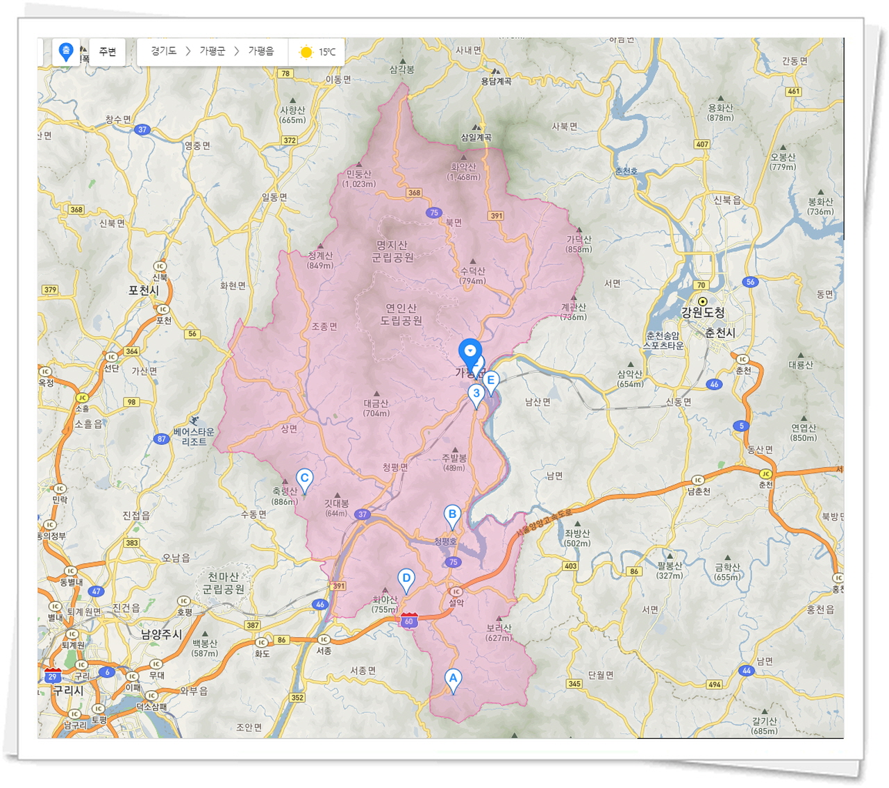Select 경기도 in the breadcrumb

pos(164,51)
